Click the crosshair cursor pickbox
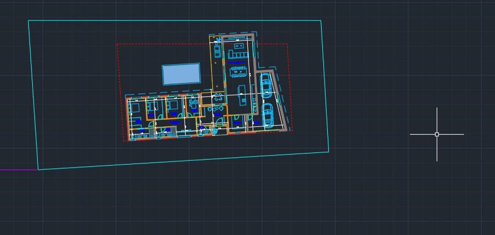The width and height of the screenshot is (495, 235). (437, 134)
